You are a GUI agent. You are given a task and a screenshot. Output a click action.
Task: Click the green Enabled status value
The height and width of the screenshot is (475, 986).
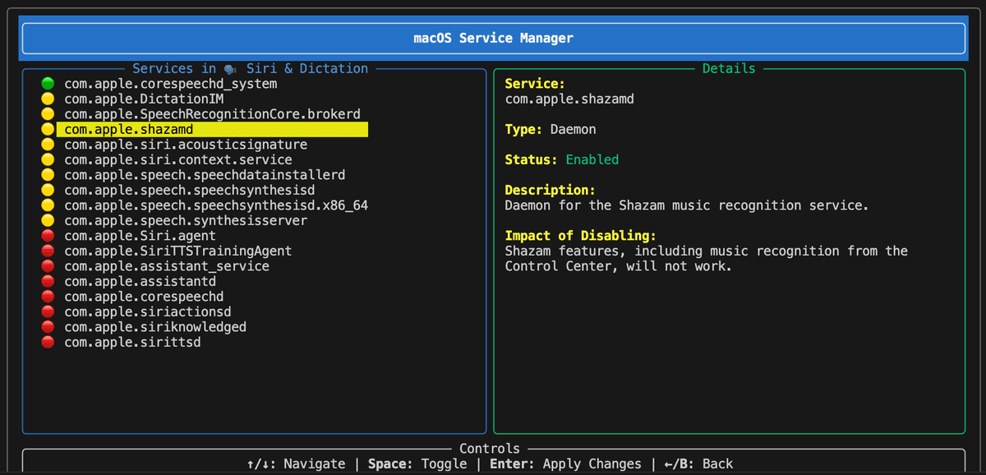tap(592, 159)
